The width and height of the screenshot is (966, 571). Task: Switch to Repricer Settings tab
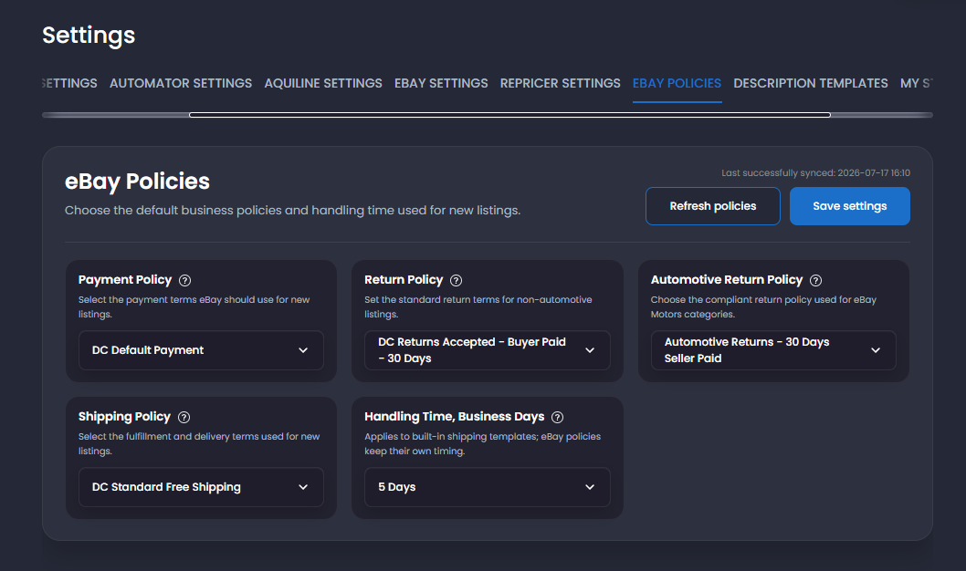coord(560,83)
